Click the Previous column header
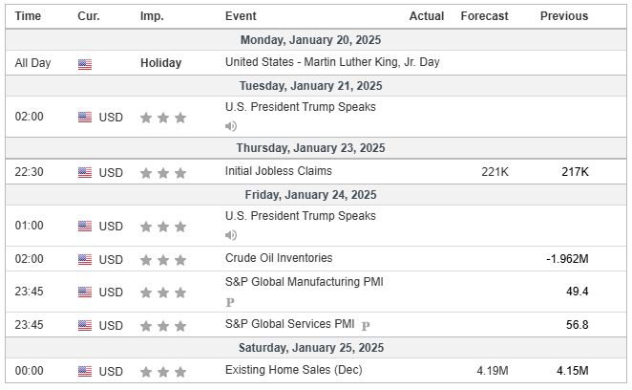The image size is (632, 390). click(564, 16)
